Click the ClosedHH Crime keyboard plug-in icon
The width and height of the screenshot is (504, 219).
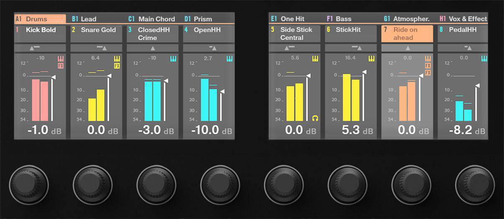tap(173, 59)
